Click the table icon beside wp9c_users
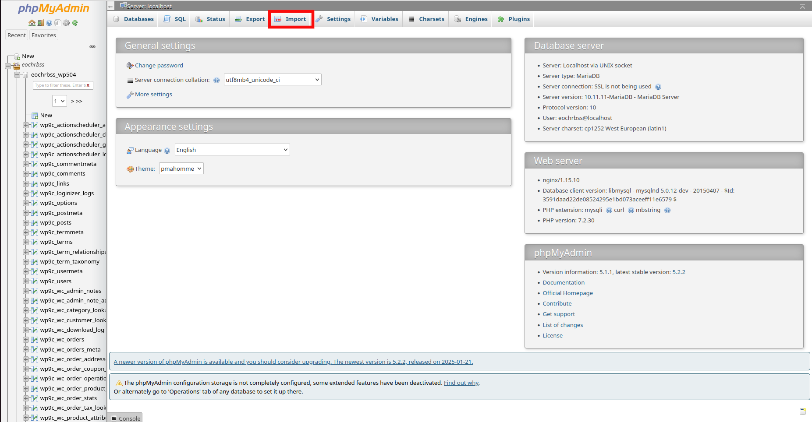 pos(35,281)
